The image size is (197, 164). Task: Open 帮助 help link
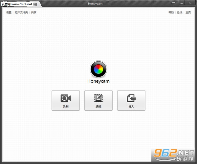click(171, 12)
